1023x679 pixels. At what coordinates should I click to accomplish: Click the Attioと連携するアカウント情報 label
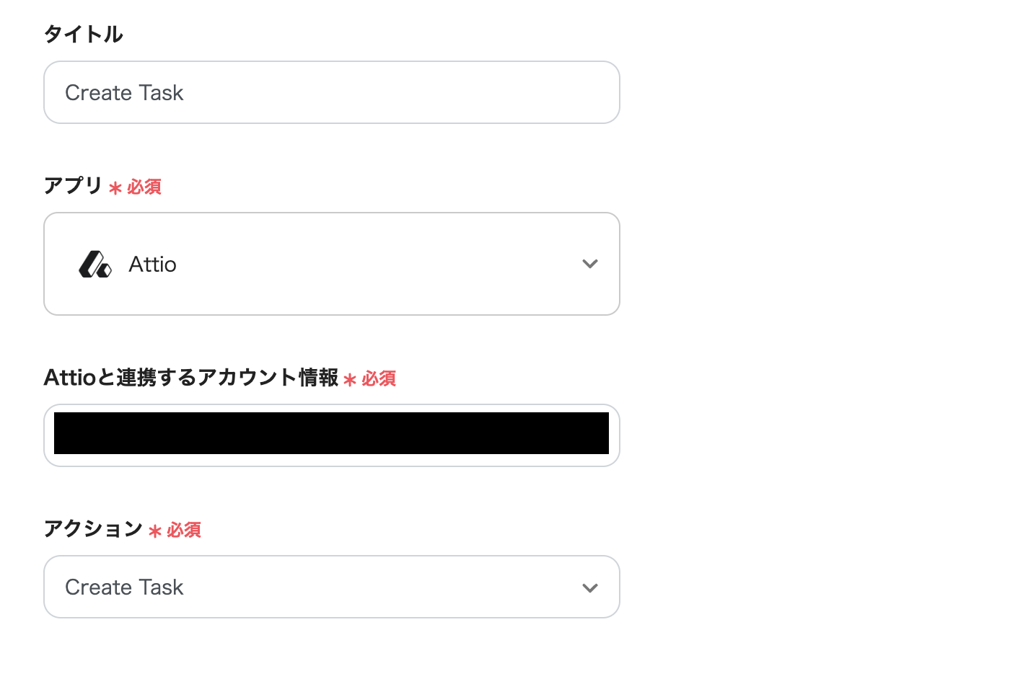point(190,377)
